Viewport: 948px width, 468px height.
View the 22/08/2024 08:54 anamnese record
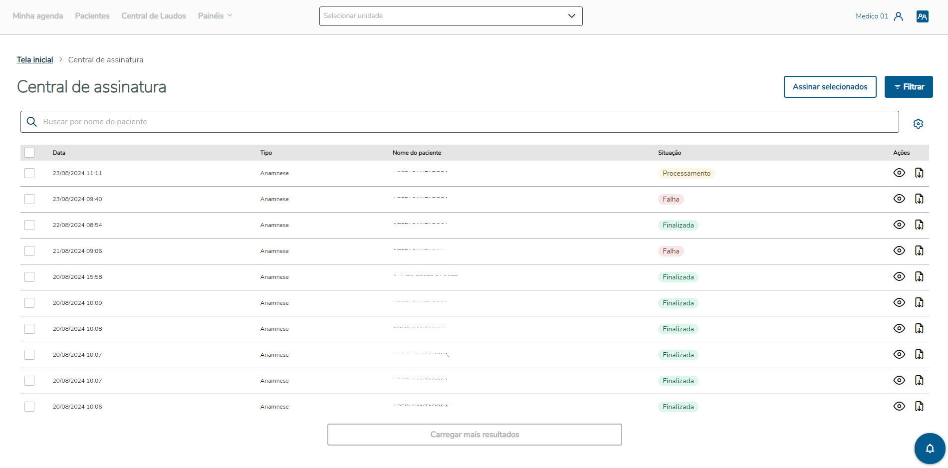[899, 225]
